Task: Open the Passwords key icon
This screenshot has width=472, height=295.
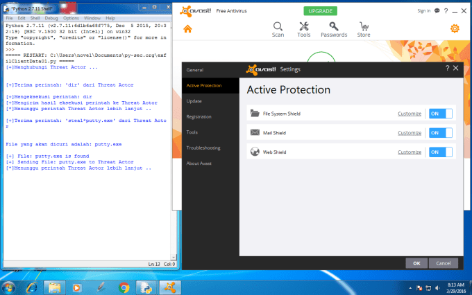Action: point(334,26)
